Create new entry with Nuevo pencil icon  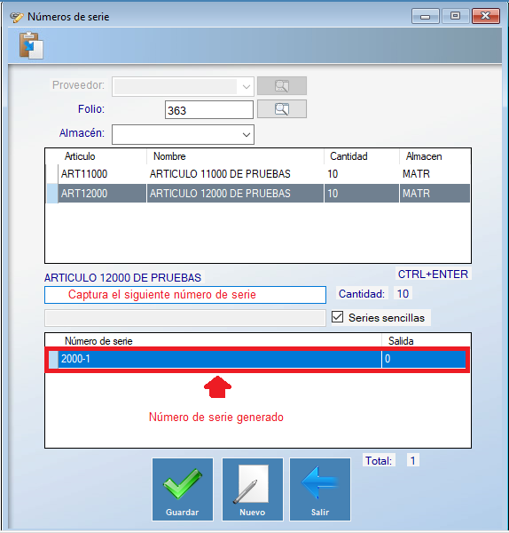tap(253, 489)
